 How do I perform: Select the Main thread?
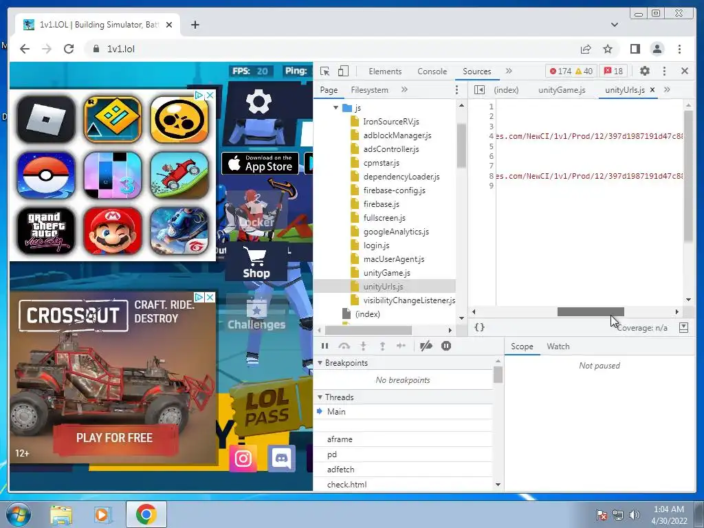(x=403, y=412)
